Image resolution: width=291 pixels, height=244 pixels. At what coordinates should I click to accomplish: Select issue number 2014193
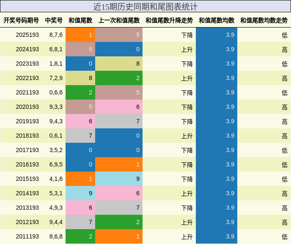pos(27,193)
